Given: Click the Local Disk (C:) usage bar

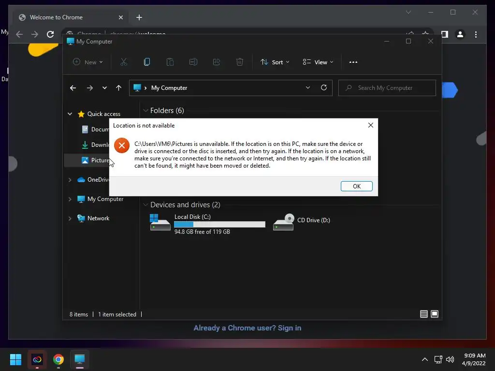Looking at the screenshot, I should click(x=220, y=224).
